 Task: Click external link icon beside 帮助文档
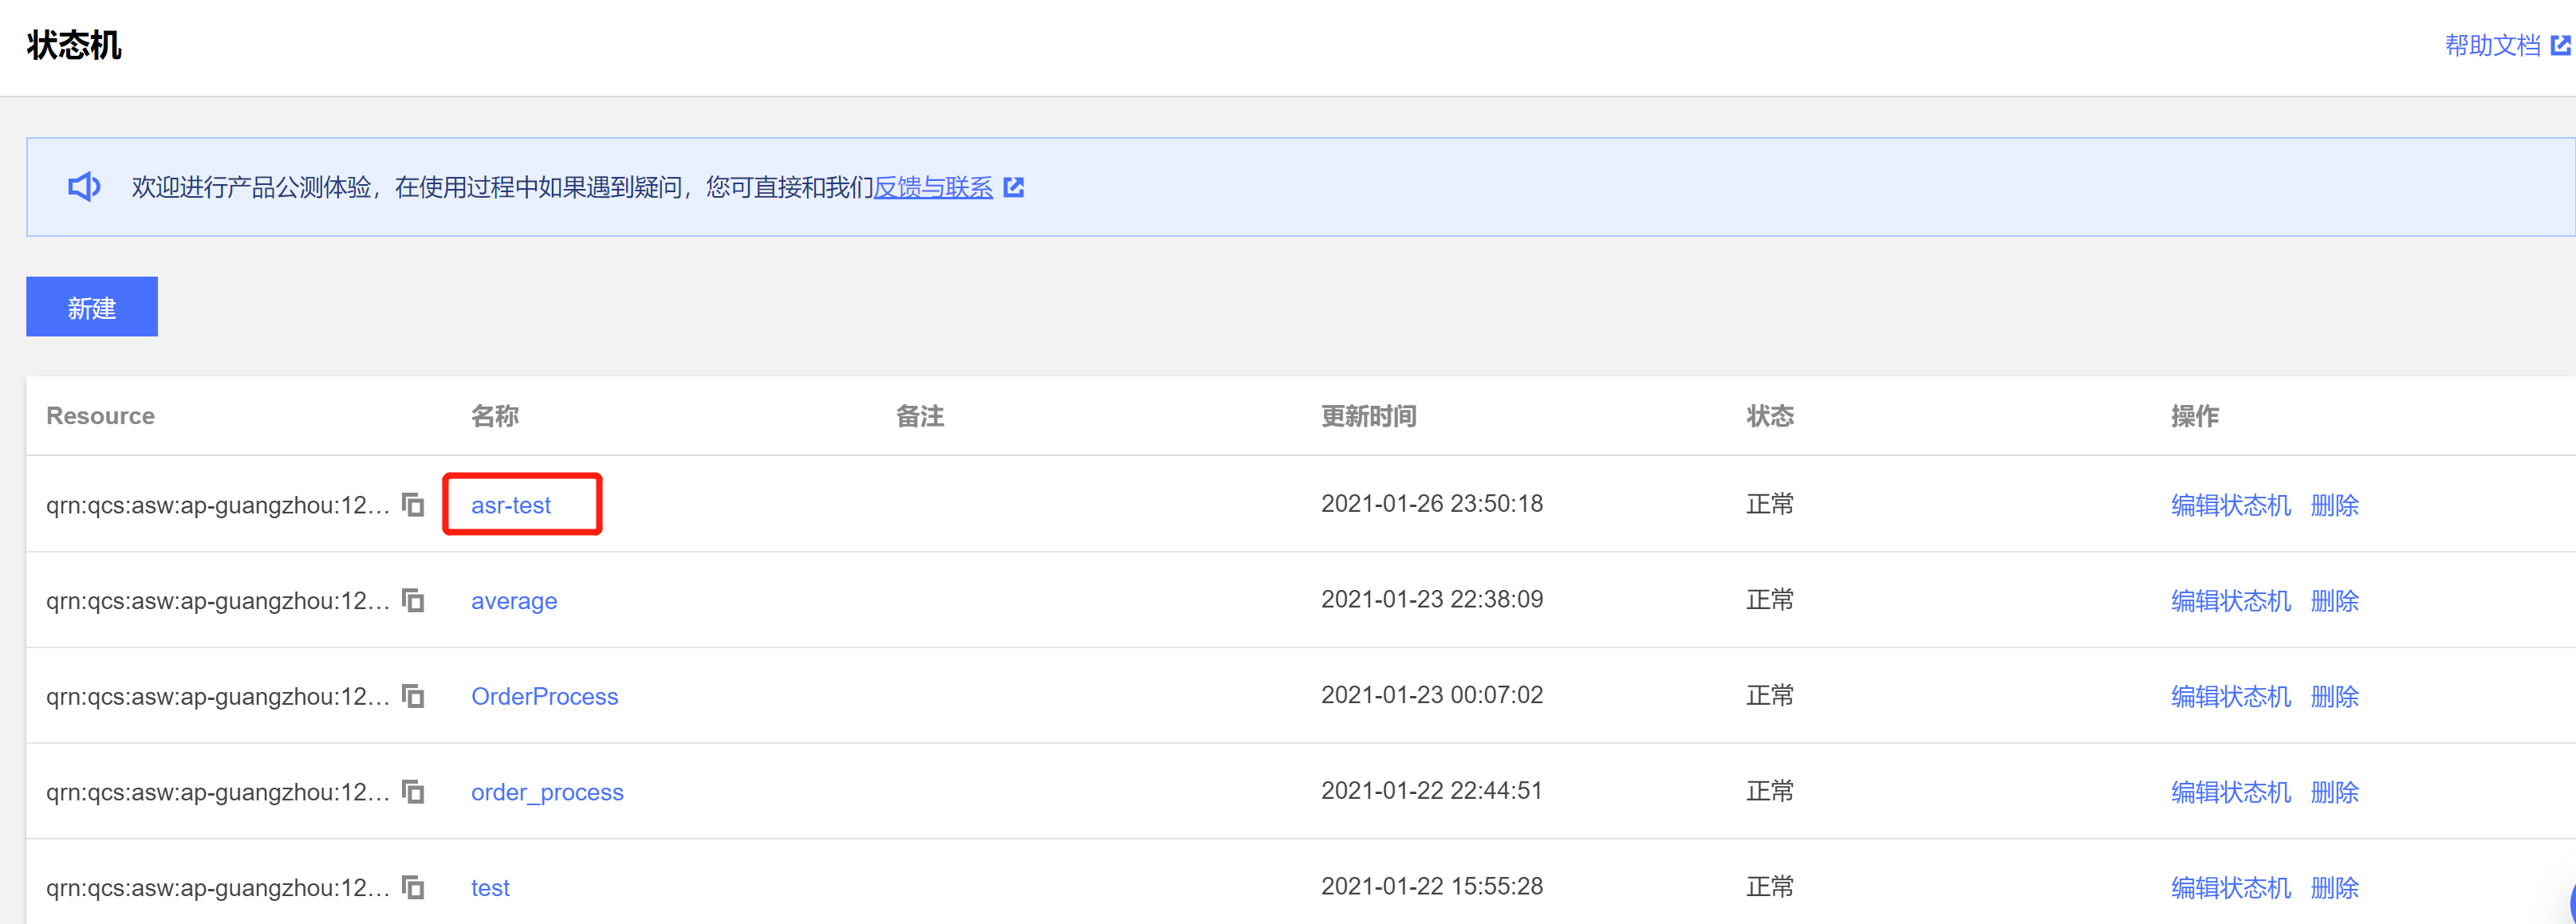click(2560, 45)
